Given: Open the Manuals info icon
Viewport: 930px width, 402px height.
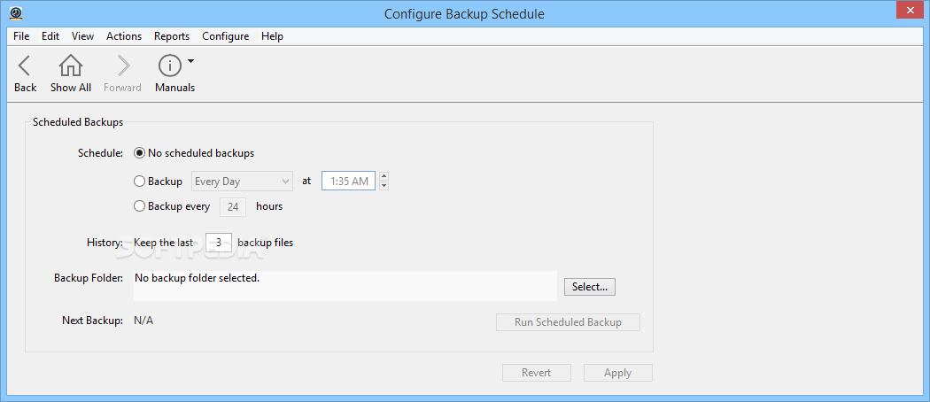Looking at the screenshot, I should pos(169,66).
